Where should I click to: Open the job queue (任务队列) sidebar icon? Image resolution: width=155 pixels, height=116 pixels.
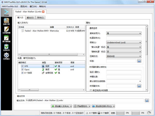(6, 47)
